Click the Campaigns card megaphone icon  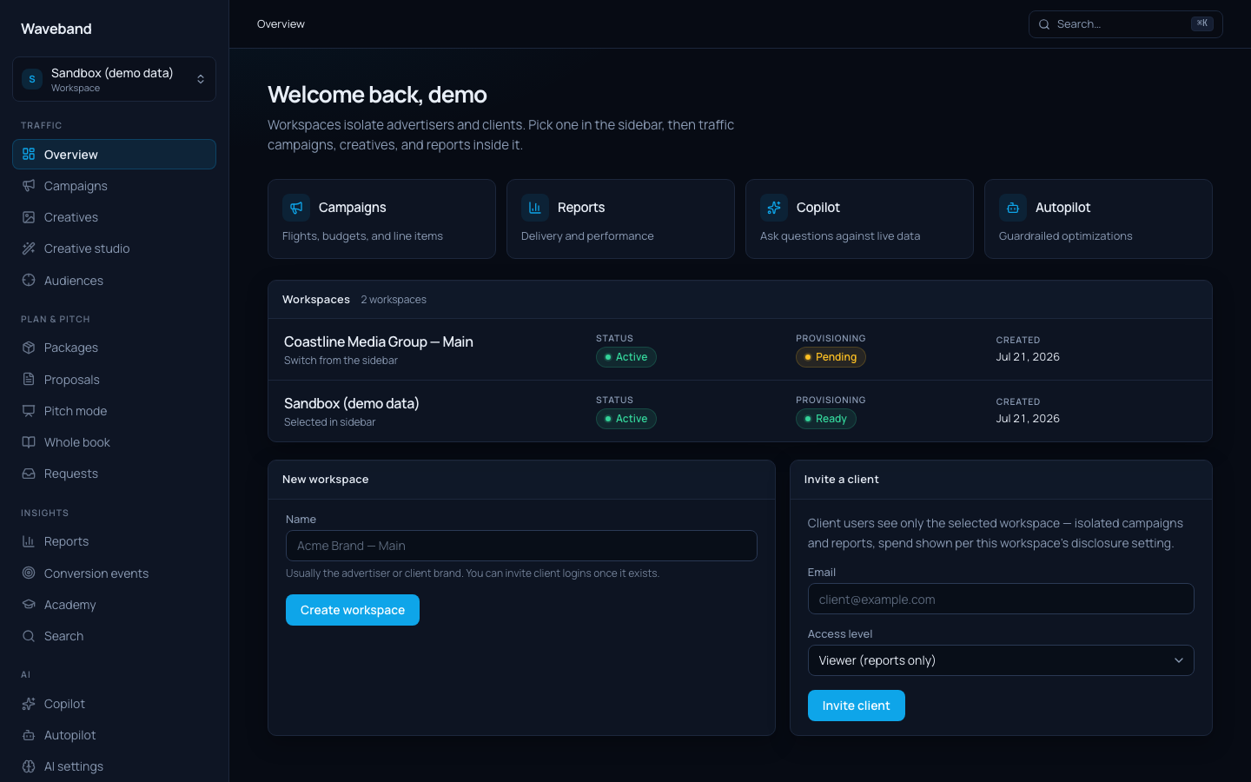(296, 208)
